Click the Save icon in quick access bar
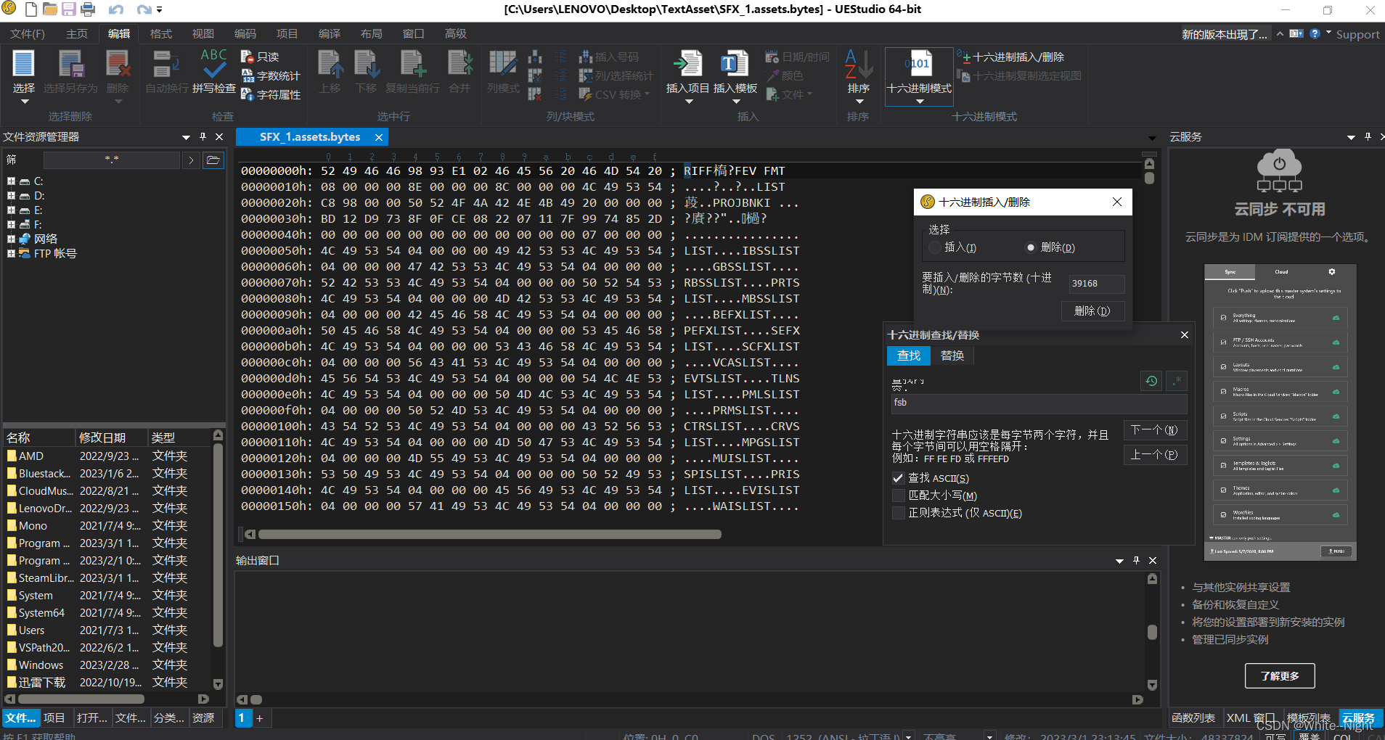 pyautogui.click(x=69, y=9)
